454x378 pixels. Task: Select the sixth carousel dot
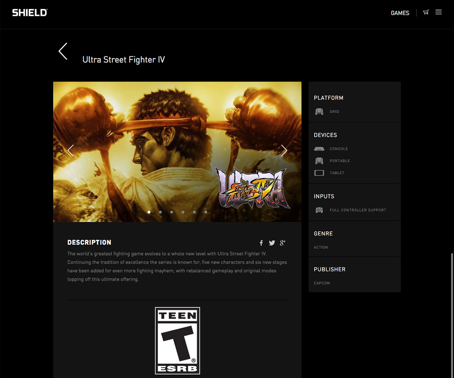(x=206, y=212)
